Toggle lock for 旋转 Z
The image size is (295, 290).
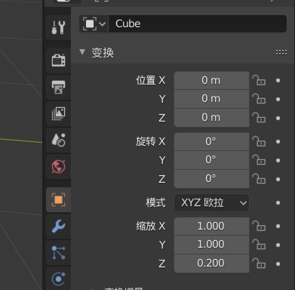[x=259, y=179]
